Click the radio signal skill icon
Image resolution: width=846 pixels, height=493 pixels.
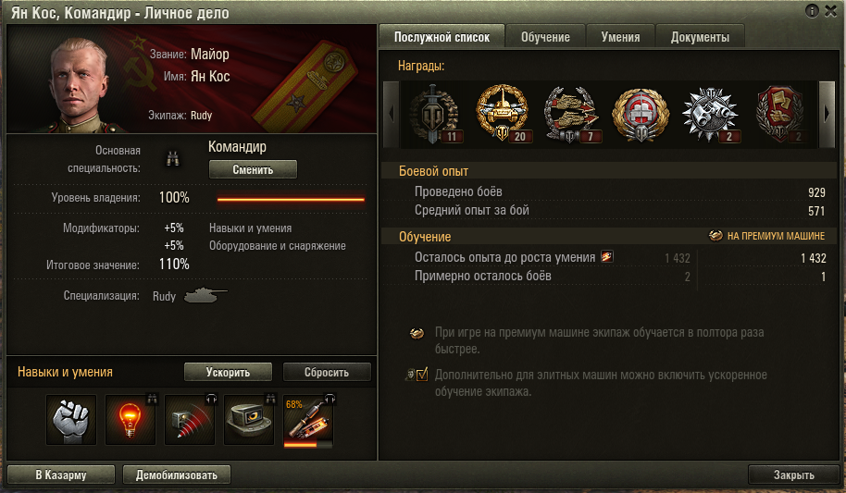[190, 420]
